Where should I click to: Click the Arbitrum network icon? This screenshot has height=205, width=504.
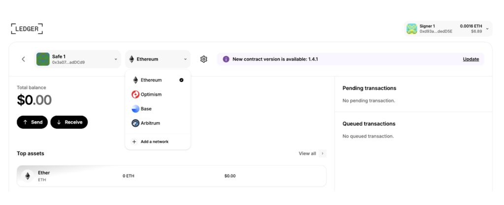point(135,123)
